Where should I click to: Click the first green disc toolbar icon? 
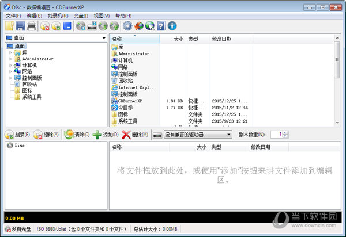tap(103, 26)
